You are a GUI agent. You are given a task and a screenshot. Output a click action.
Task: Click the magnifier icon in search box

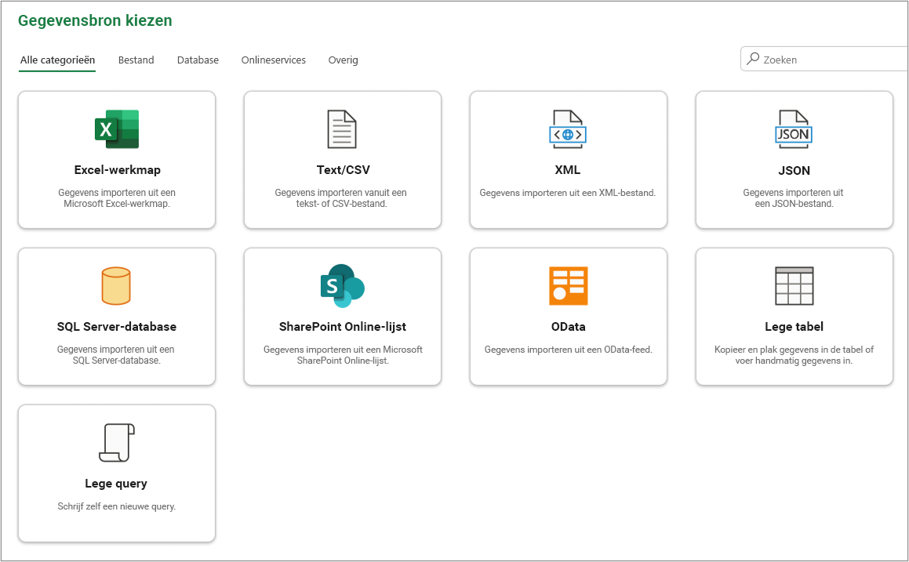(752, 59)
